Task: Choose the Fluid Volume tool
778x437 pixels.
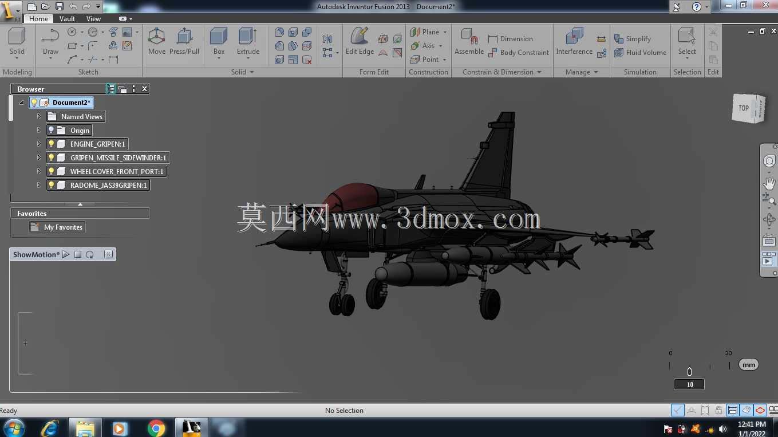Action: click(640, 53)
